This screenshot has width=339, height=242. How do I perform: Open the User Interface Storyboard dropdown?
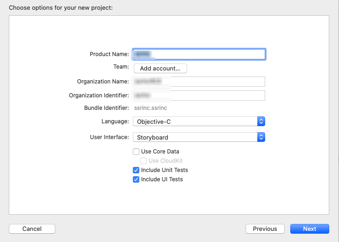click(195, 137)
